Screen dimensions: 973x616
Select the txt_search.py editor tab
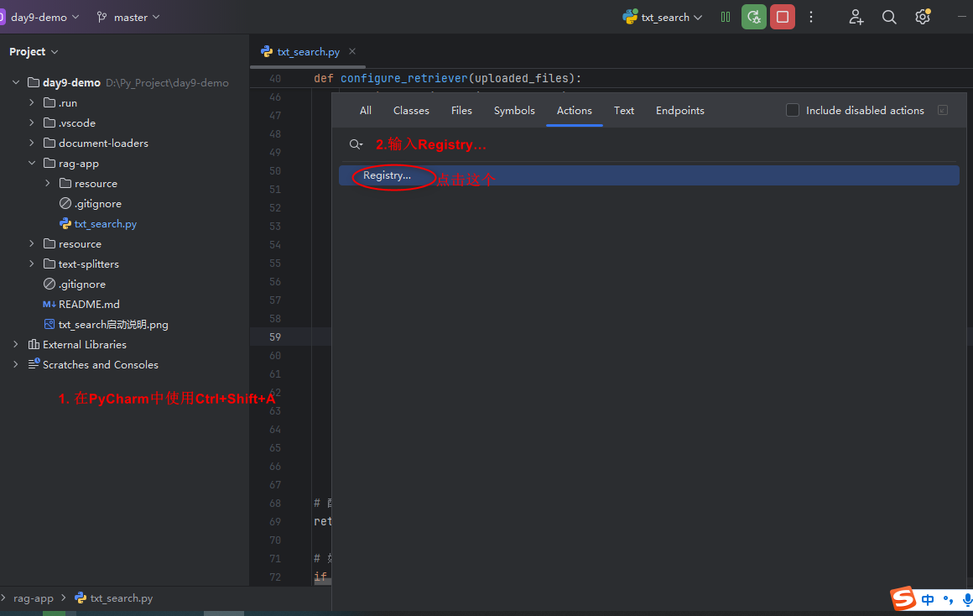tap(309, 51)
